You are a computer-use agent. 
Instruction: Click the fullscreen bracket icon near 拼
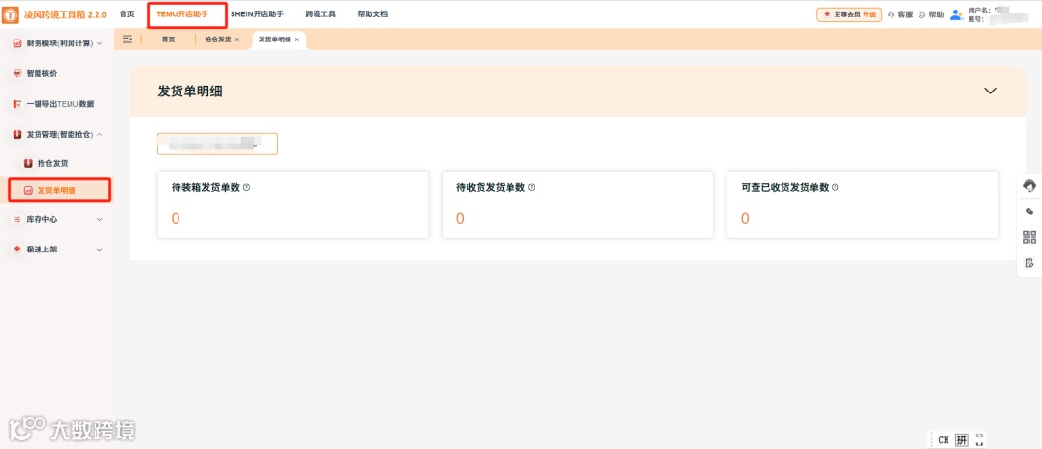(x=979, y=439)
